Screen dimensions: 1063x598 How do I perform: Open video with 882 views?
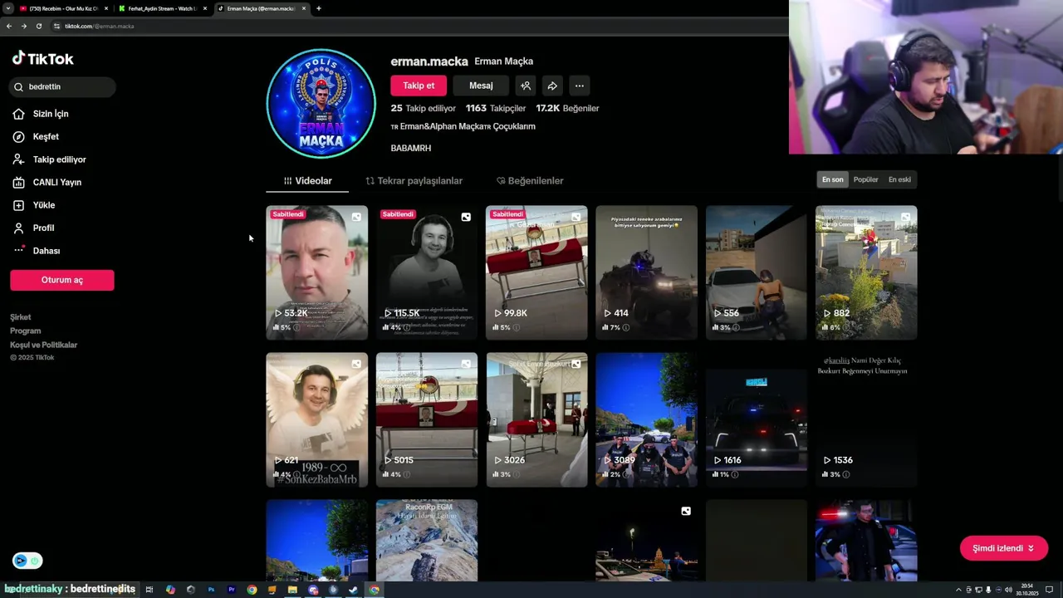[866, 272]
